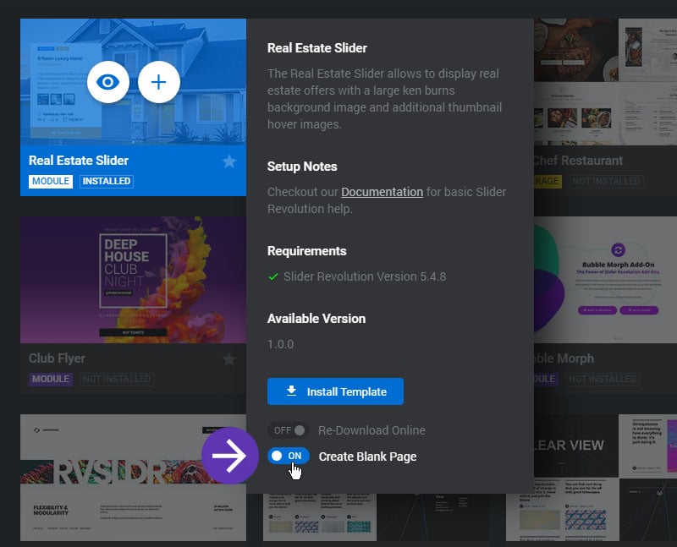Screen dimensions: 677x547
Task: Open the Club Flyer template thumbnail
Action: [x=133, y=280]
